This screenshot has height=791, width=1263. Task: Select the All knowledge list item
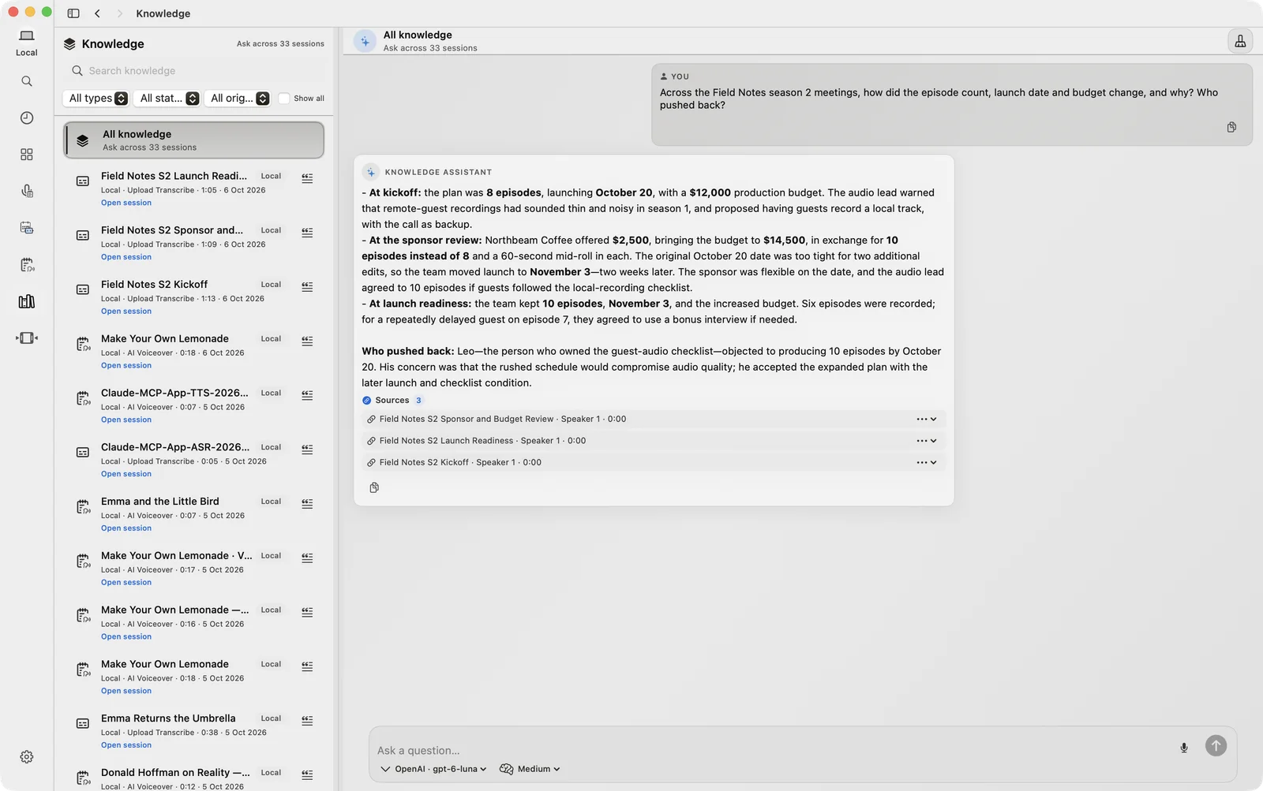pos(194,140)
